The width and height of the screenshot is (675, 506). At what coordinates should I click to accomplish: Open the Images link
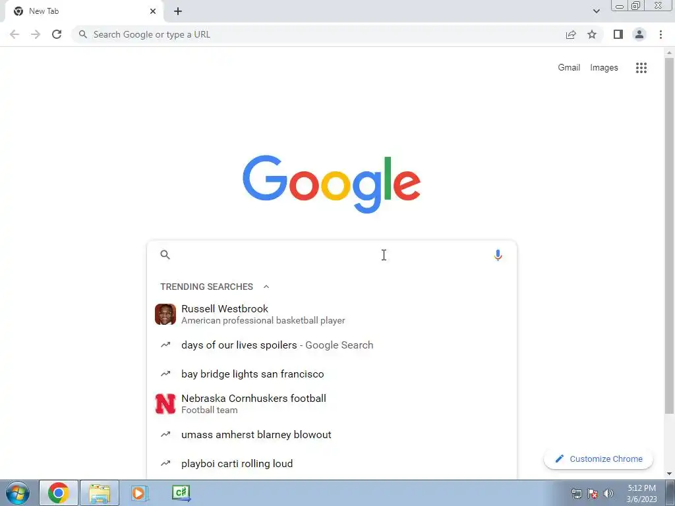point(604,68)
